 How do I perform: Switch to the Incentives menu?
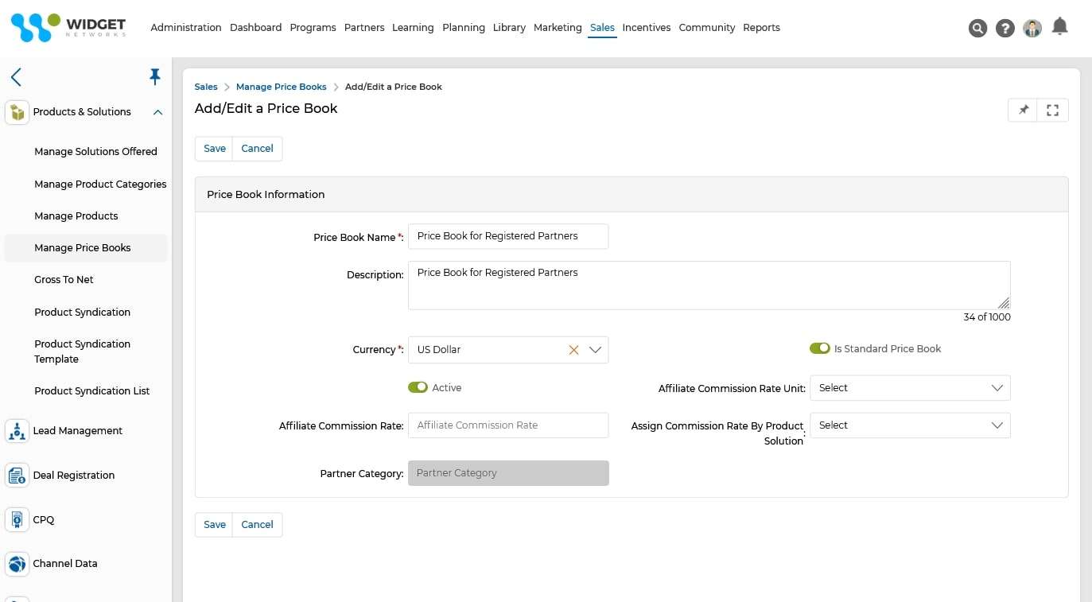click(646, 27)
